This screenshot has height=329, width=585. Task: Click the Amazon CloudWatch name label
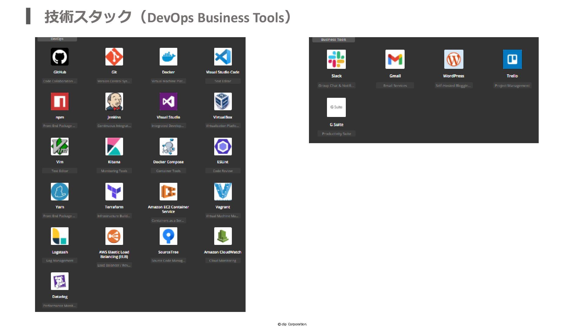tap(223, 252)
